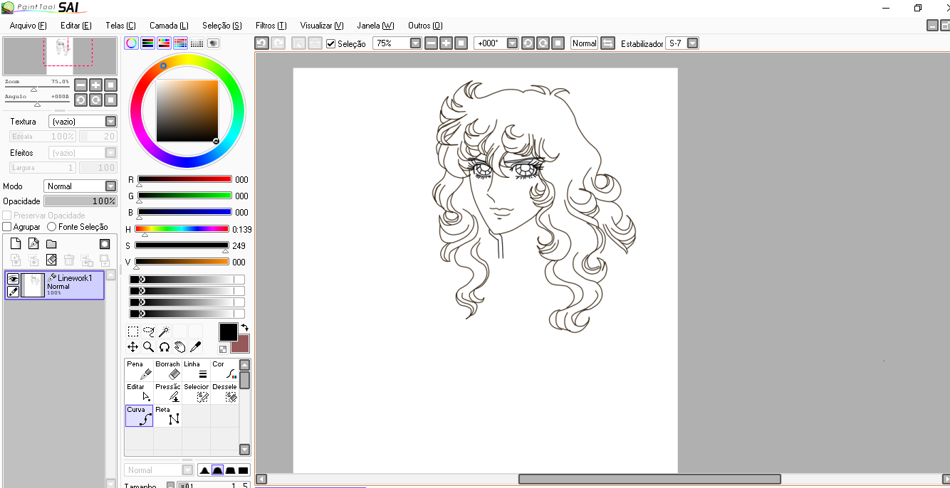
Task: Open the Editar menu
Action: 76,26
